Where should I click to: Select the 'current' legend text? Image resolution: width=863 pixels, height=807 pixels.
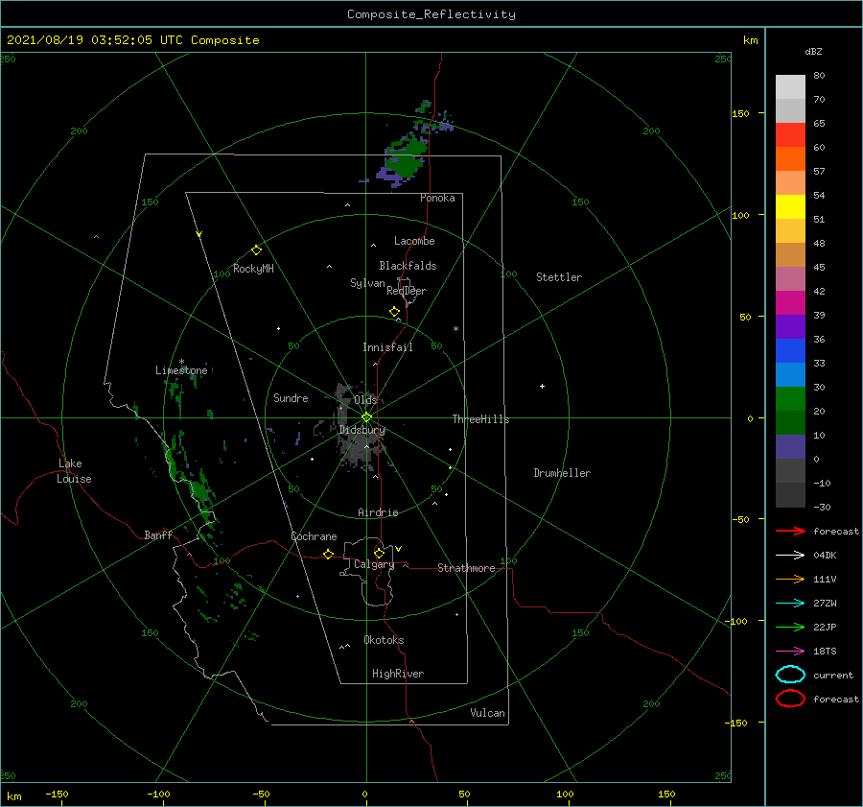pos(832,675)
